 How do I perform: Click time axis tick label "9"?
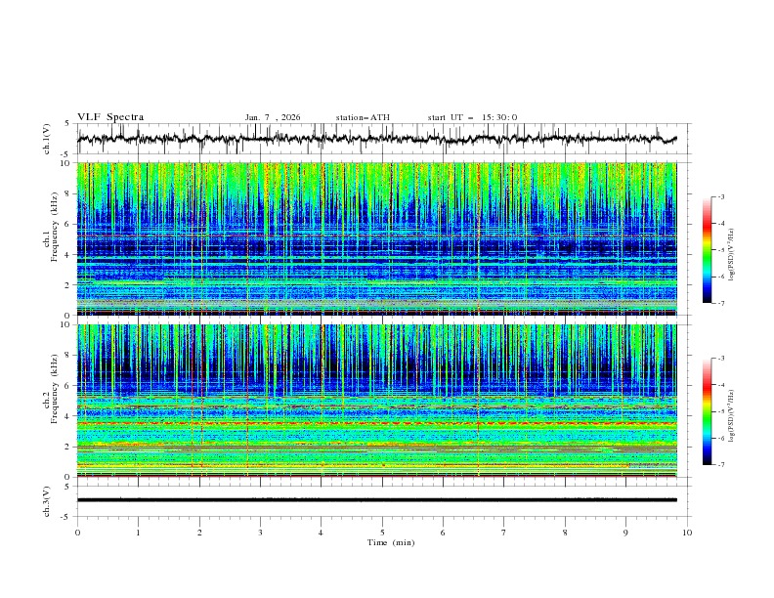625,533
